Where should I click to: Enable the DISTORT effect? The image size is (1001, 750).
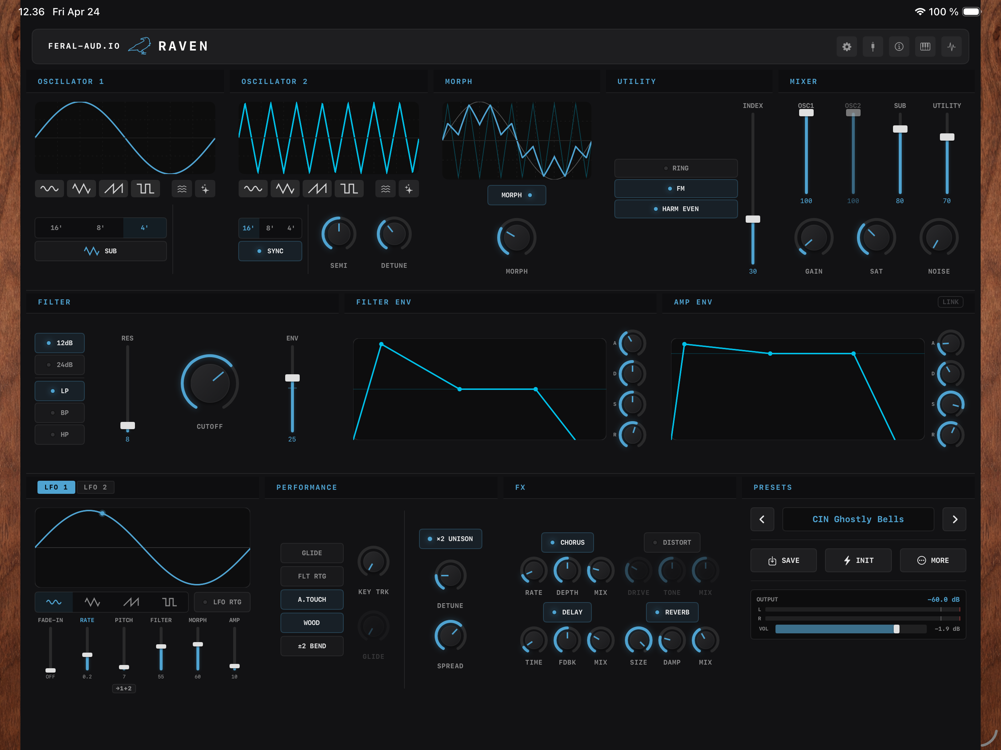pos(672,543)
